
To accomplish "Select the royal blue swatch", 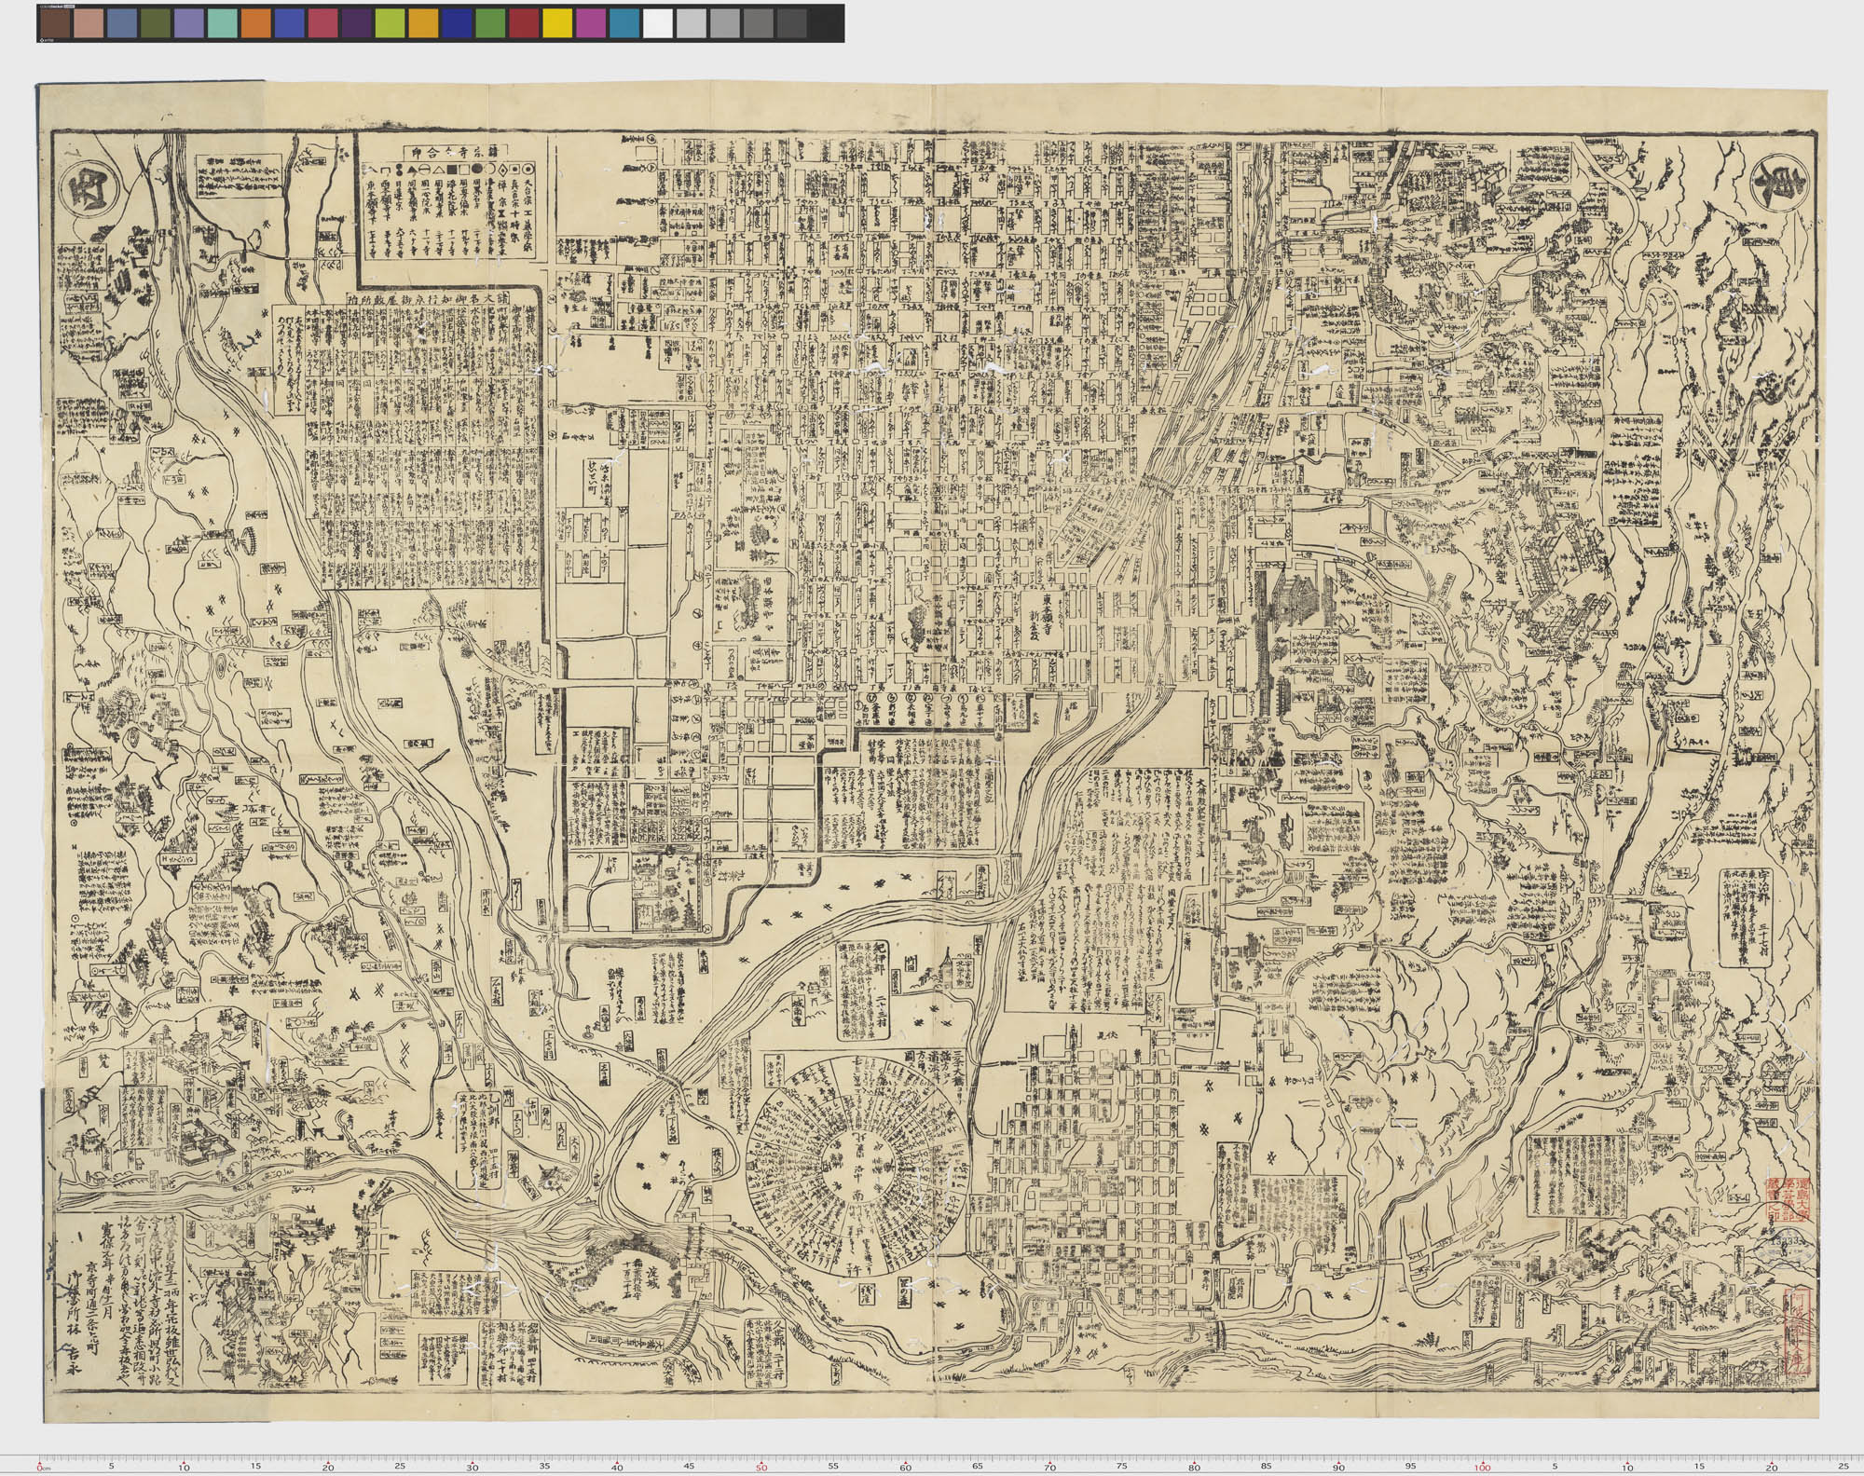I will click(289, 24).
